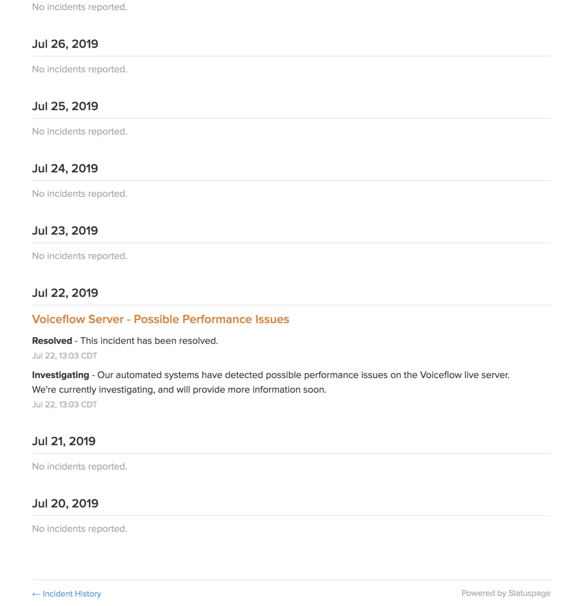This screenshot has height=606, width=587.
Task: Select the Jul 23, 2019 date heading
Action: [x=65, y=231]
